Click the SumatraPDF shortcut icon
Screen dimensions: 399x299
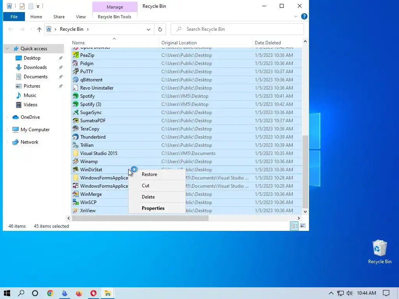[75, 120]
